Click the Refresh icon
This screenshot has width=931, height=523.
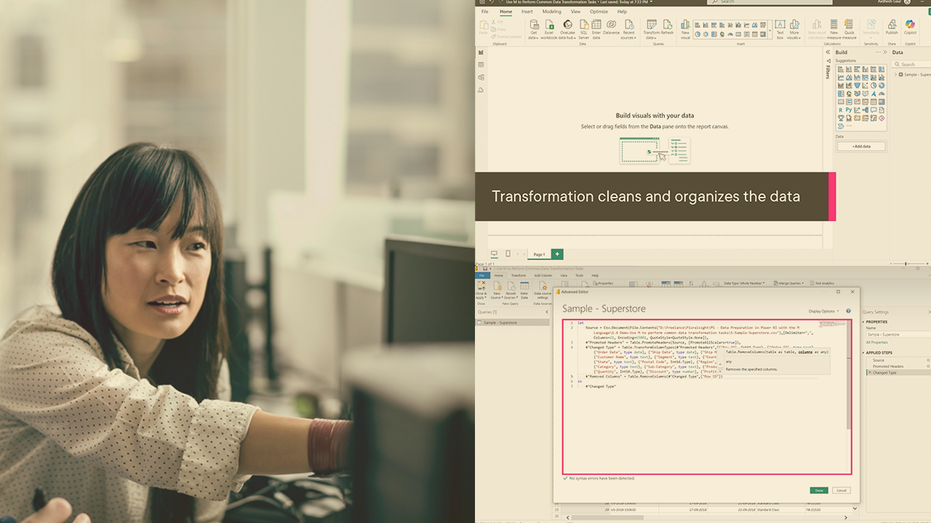pos(666,26)
